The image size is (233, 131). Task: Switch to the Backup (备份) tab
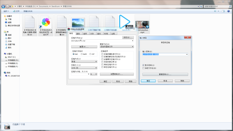click(99, 34)
